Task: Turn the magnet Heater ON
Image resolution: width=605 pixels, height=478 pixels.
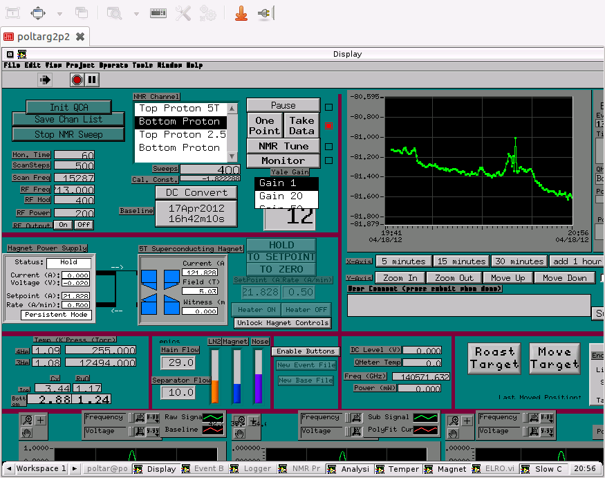Action: 257,310
